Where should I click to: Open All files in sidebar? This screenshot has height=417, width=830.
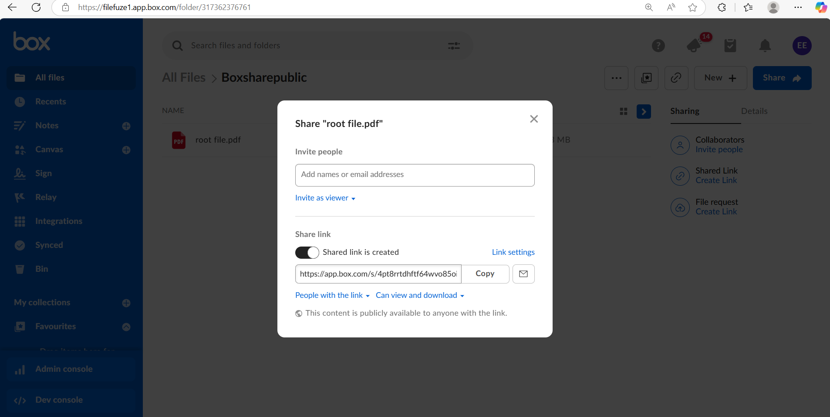coord(71,78)
